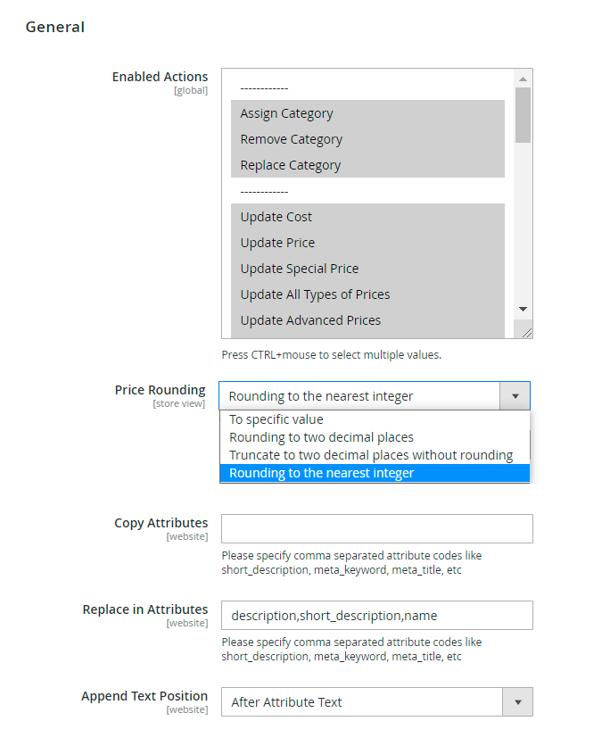Click the Enabled Actions resize handle

pyautogui.click(x=527, y=333)
